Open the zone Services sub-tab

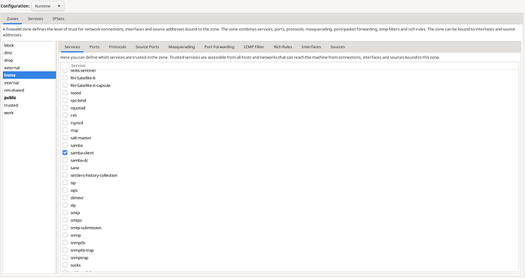click(x=72, y=47)
